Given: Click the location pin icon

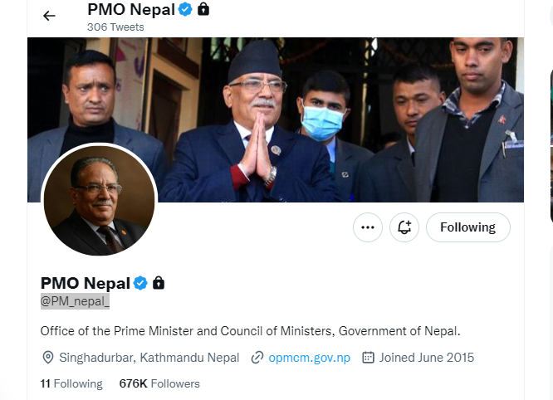Looking at the screenshot, I should (x=47, y=358).
